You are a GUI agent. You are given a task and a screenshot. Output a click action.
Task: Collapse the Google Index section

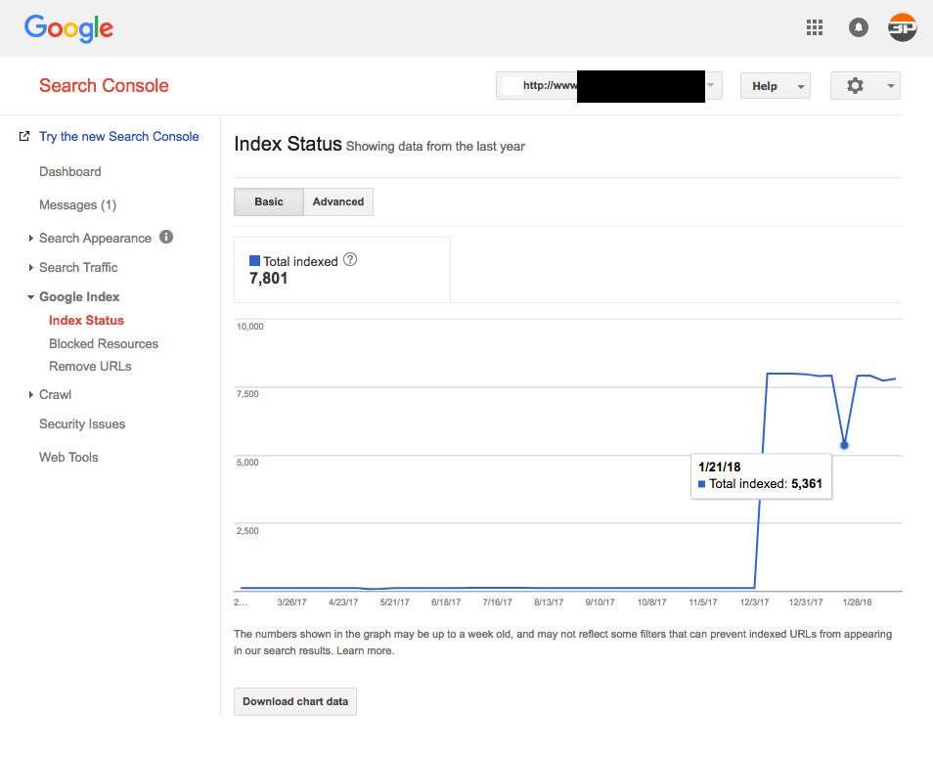31,297
